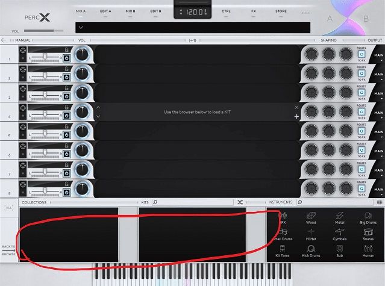Click the tempo stepper arrows at 120.0
The image size is (385, 286).
point(181,12)
